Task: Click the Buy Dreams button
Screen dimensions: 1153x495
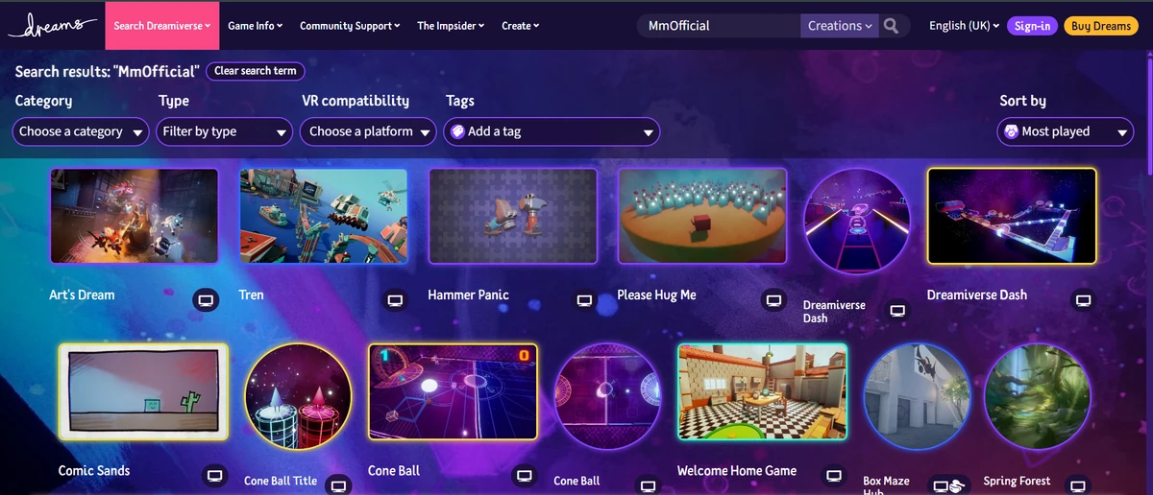Action: click(x=1101, y=26)
